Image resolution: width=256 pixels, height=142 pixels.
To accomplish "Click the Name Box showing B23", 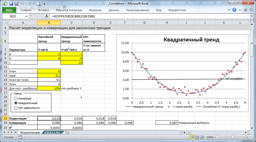I will pyautogui.click(x=13, y=16).
